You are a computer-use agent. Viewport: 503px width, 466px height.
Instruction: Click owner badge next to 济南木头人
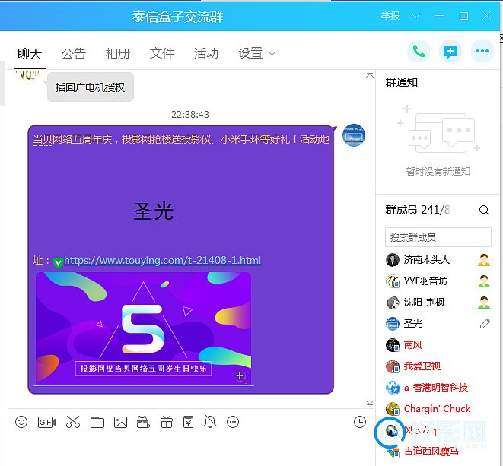coord(484,260)
